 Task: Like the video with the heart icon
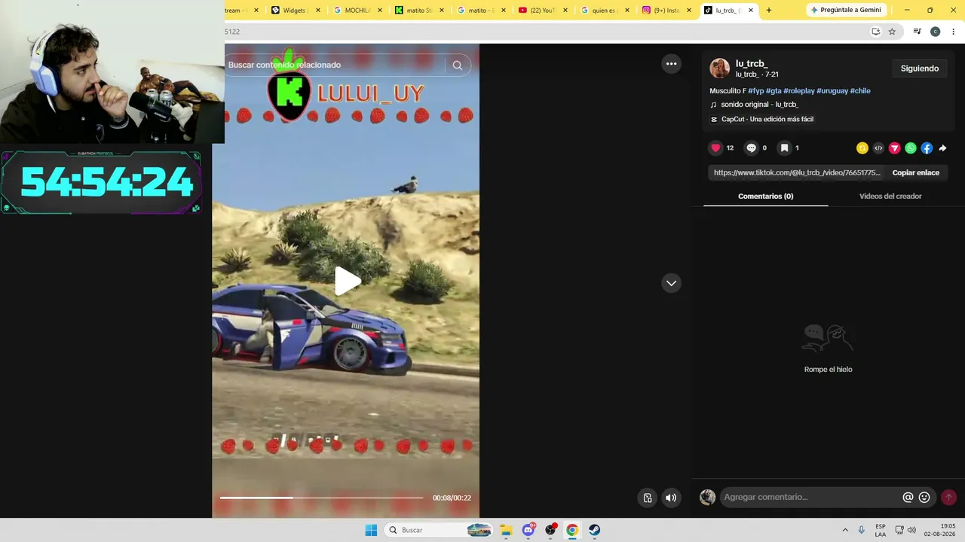click(715, 148)
